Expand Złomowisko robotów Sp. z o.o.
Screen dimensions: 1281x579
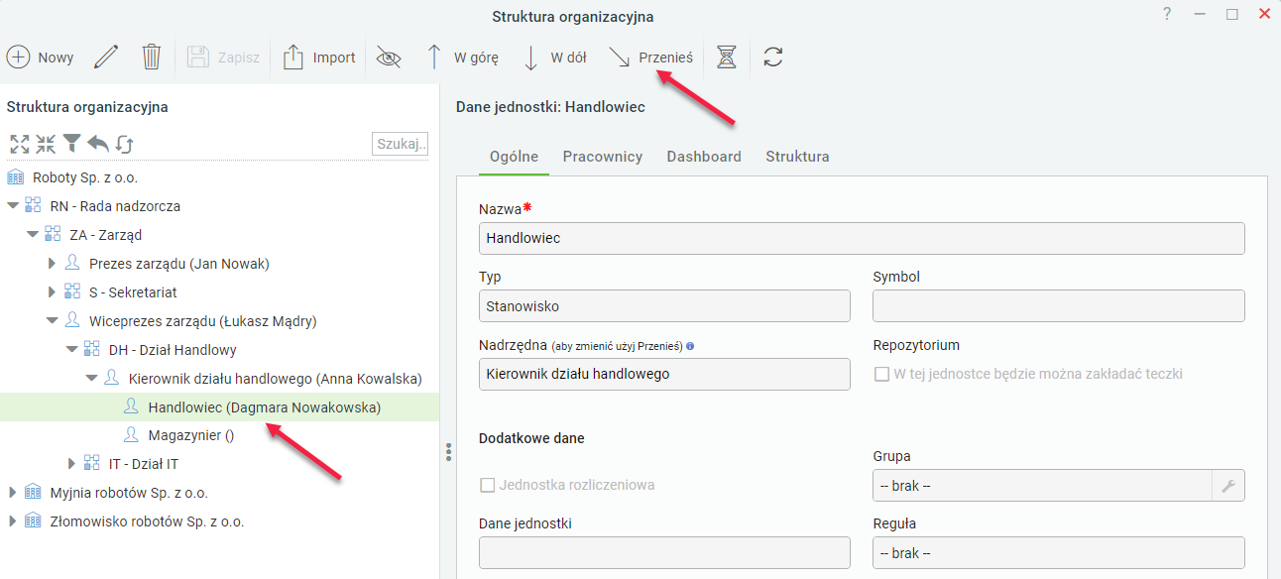(12, 521)
